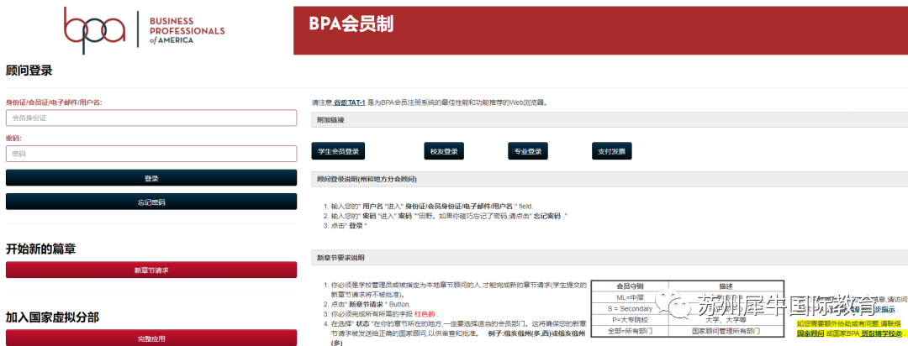Open the 专业登录 professional login
The height and width of the screenshot is (346, 908).
pyautogui.click(x=527, y=151)
